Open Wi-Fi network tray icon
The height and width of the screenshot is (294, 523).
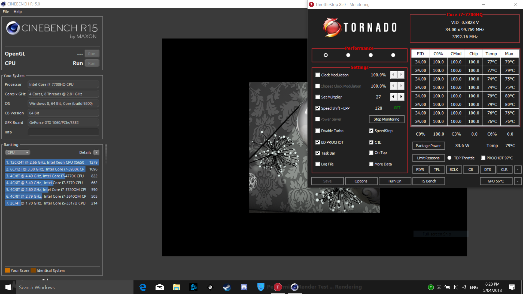[464, 287]
